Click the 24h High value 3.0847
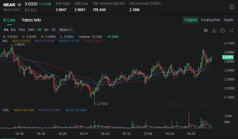This screenshot has height=139, width=238. [61, 10]
